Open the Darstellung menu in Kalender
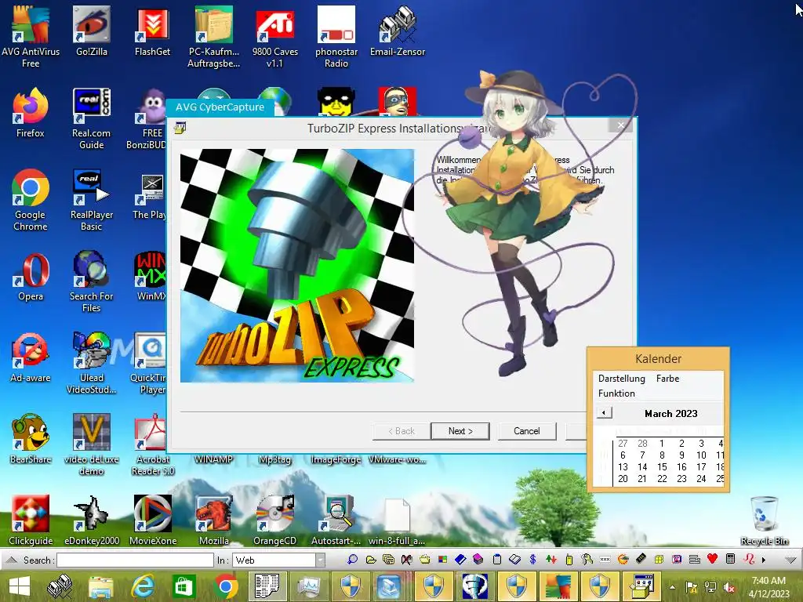The height and width of the screenshot is (602, 803). pos(621,379)
